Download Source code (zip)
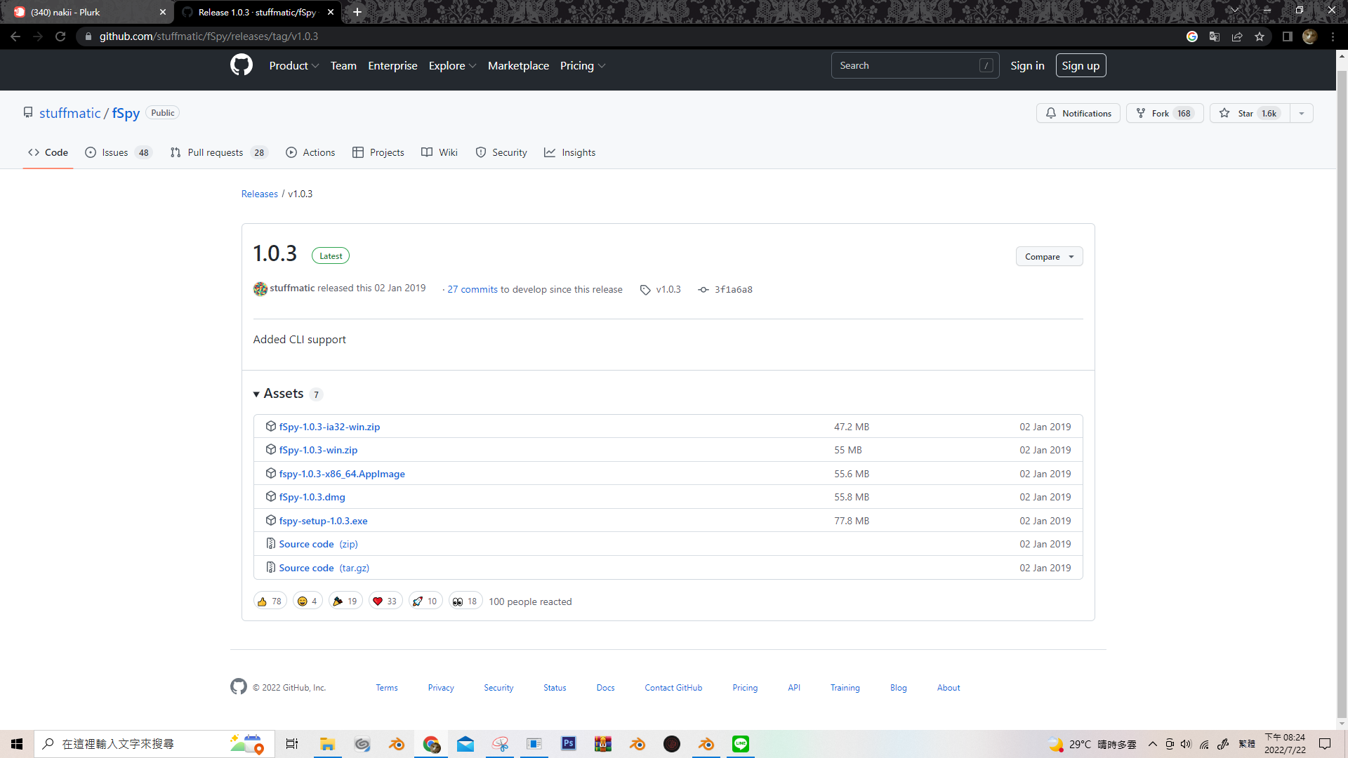This screenshot has height=758, width=1348. click(318, 544)
